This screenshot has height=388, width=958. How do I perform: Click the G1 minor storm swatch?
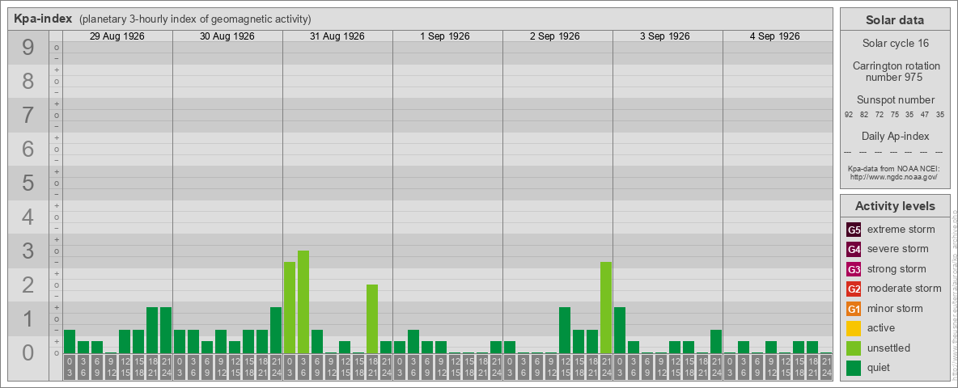pyautogui.click(x=854, y=309)
